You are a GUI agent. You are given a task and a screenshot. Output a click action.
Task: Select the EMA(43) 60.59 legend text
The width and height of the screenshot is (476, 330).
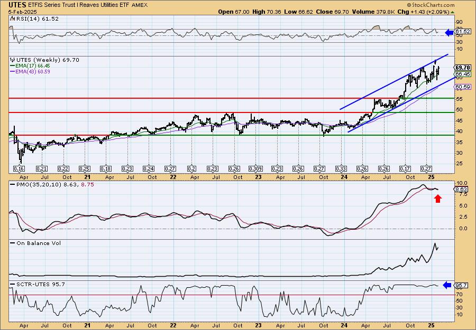tap(33, 72)
